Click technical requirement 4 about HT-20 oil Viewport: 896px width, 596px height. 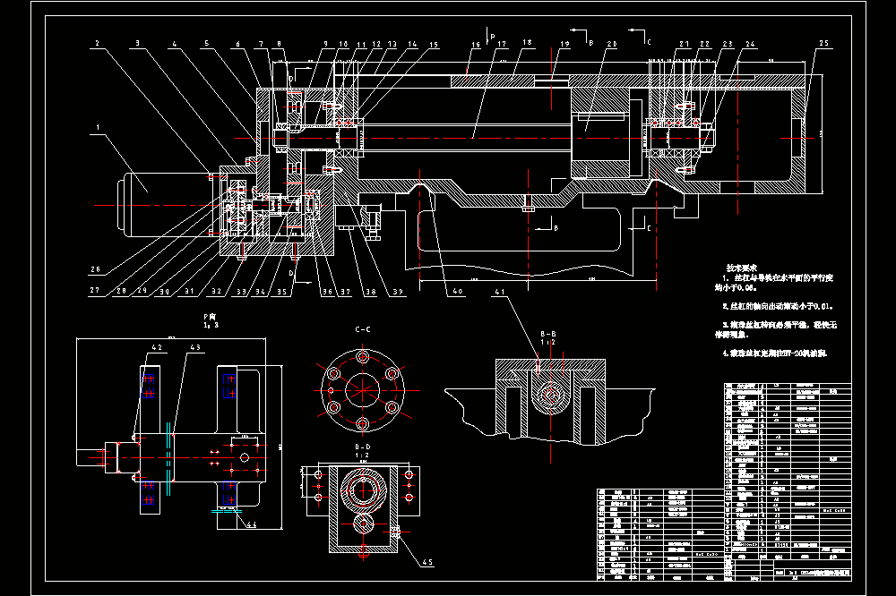pos(774,353)
